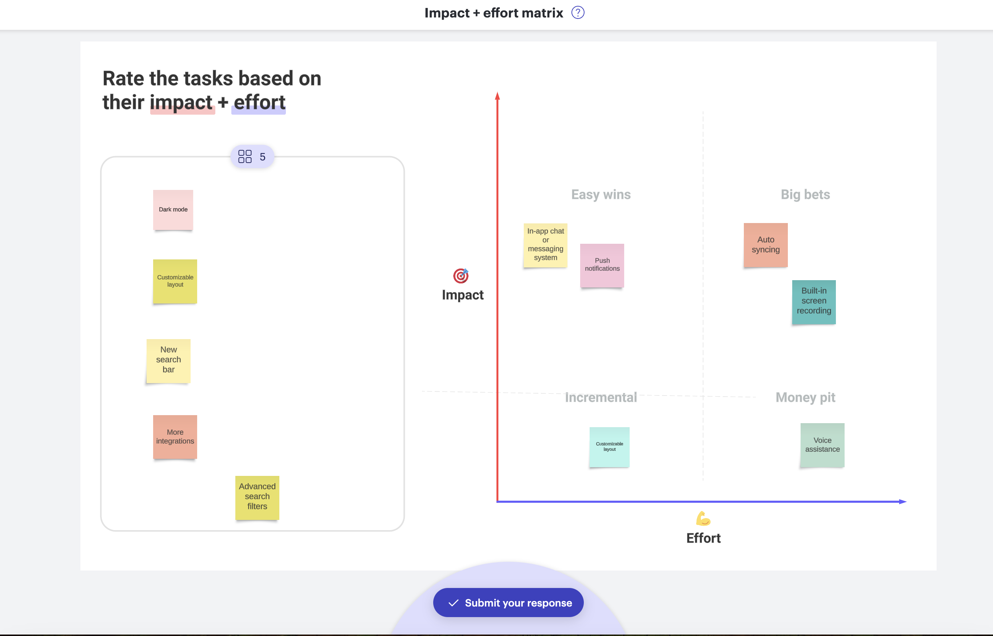Click the help question mark icon

pyautogui.click(x=578, y=13)
